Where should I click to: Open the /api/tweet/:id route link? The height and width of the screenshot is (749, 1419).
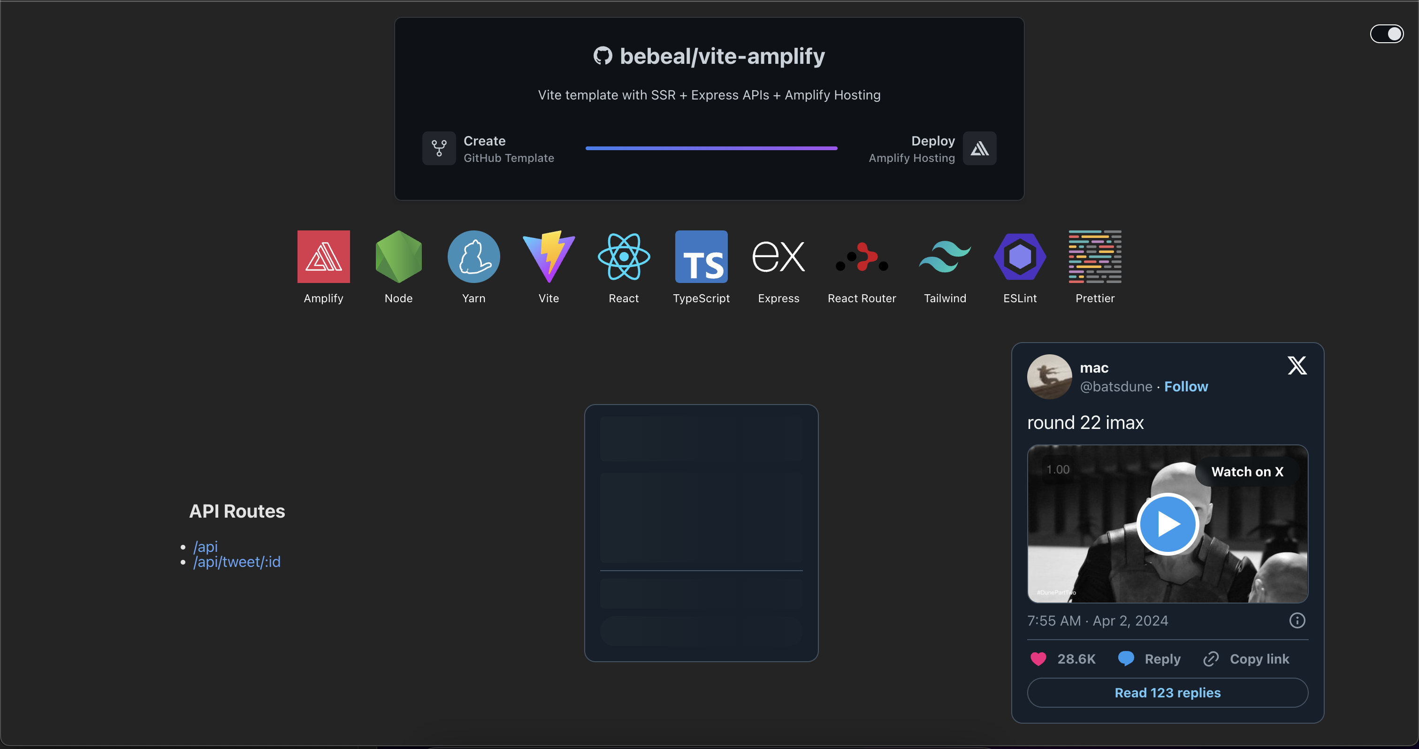pyautogui.click(x=236, y=562)
